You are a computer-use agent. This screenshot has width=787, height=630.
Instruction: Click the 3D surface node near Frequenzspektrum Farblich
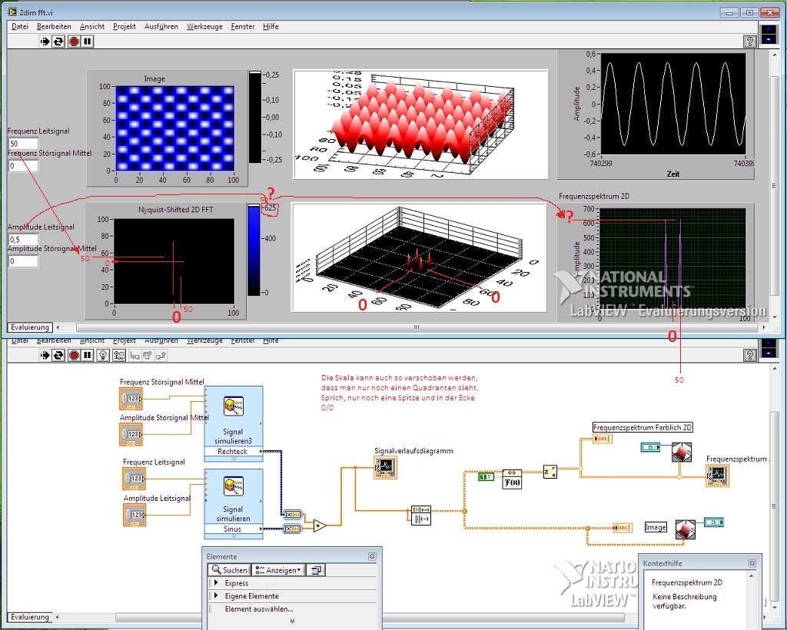tap(682, 452)
